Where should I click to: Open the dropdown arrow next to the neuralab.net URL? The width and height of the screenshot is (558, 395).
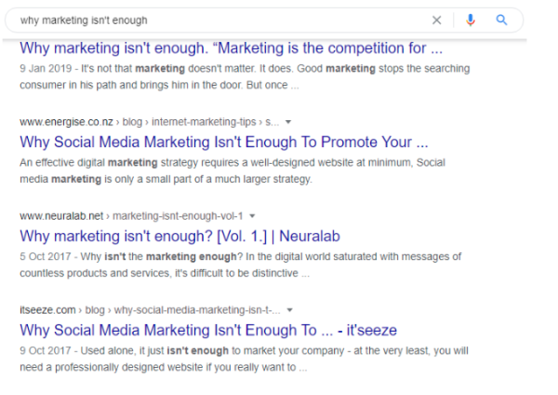coord(252,216)
